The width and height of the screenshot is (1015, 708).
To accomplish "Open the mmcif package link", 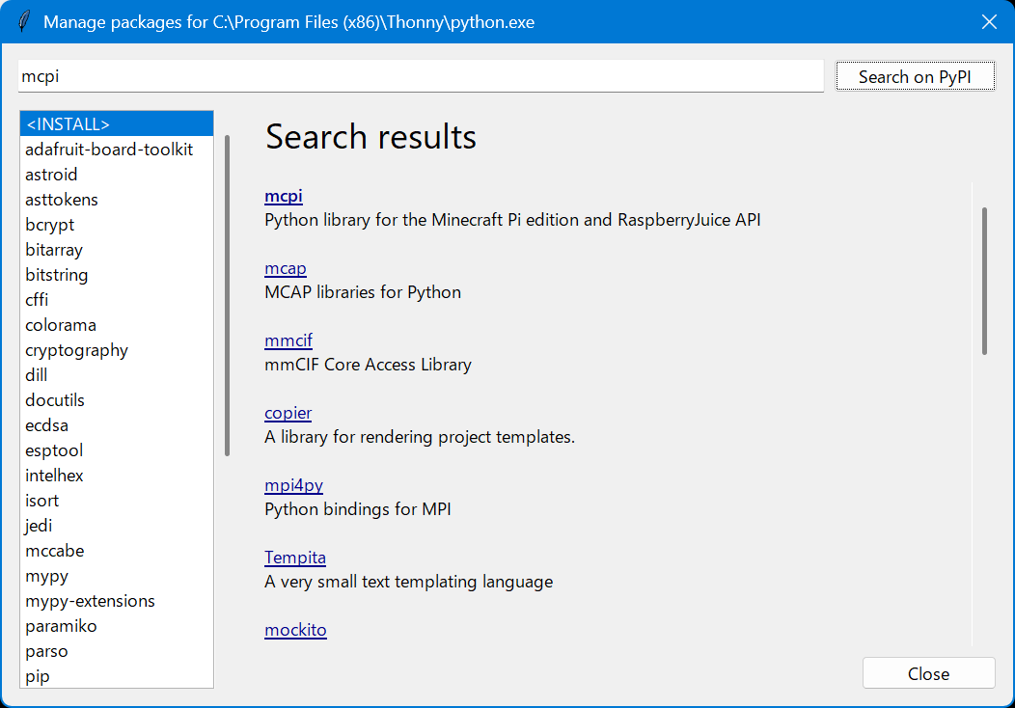I will pos(288,340).
